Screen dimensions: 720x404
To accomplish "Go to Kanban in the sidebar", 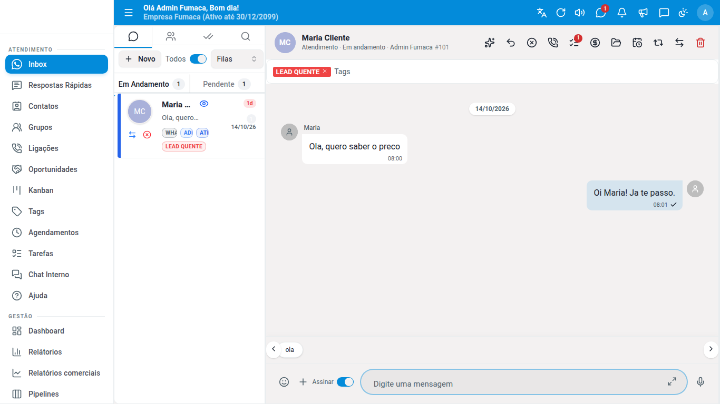I will tap(56, 190).
